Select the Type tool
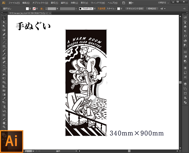Viewport: 189px width, 153px height. [4, 38]
